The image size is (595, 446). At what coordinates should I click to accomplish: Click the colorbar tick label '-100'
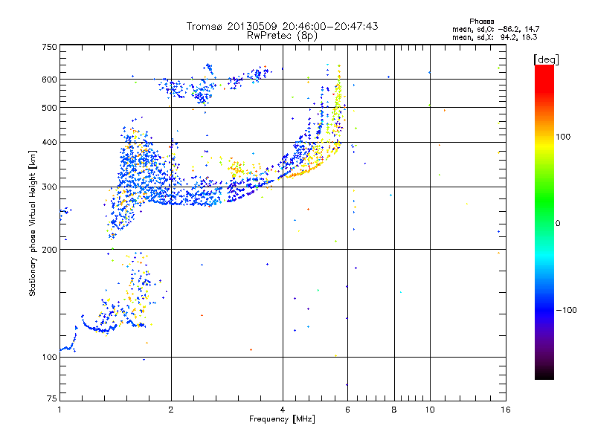[566, 310]
